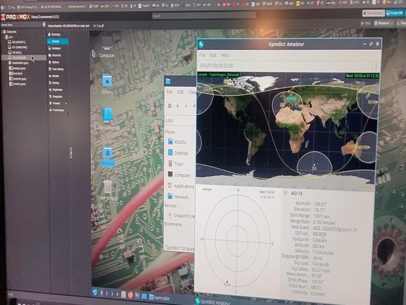
Task: Open Gpredict module options kebab menu
Action: pyautogui.click(x=376, y=66)
